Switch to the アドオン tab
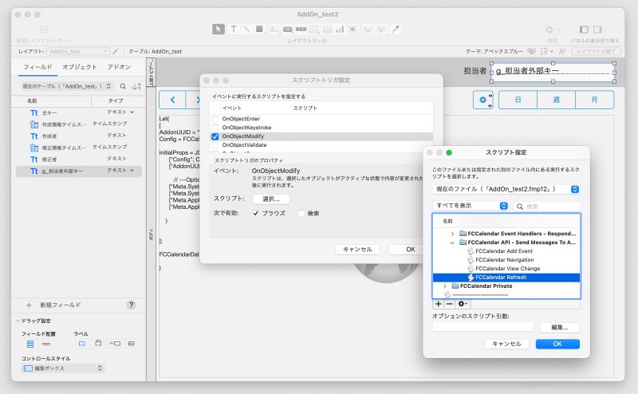 (119, 67)
